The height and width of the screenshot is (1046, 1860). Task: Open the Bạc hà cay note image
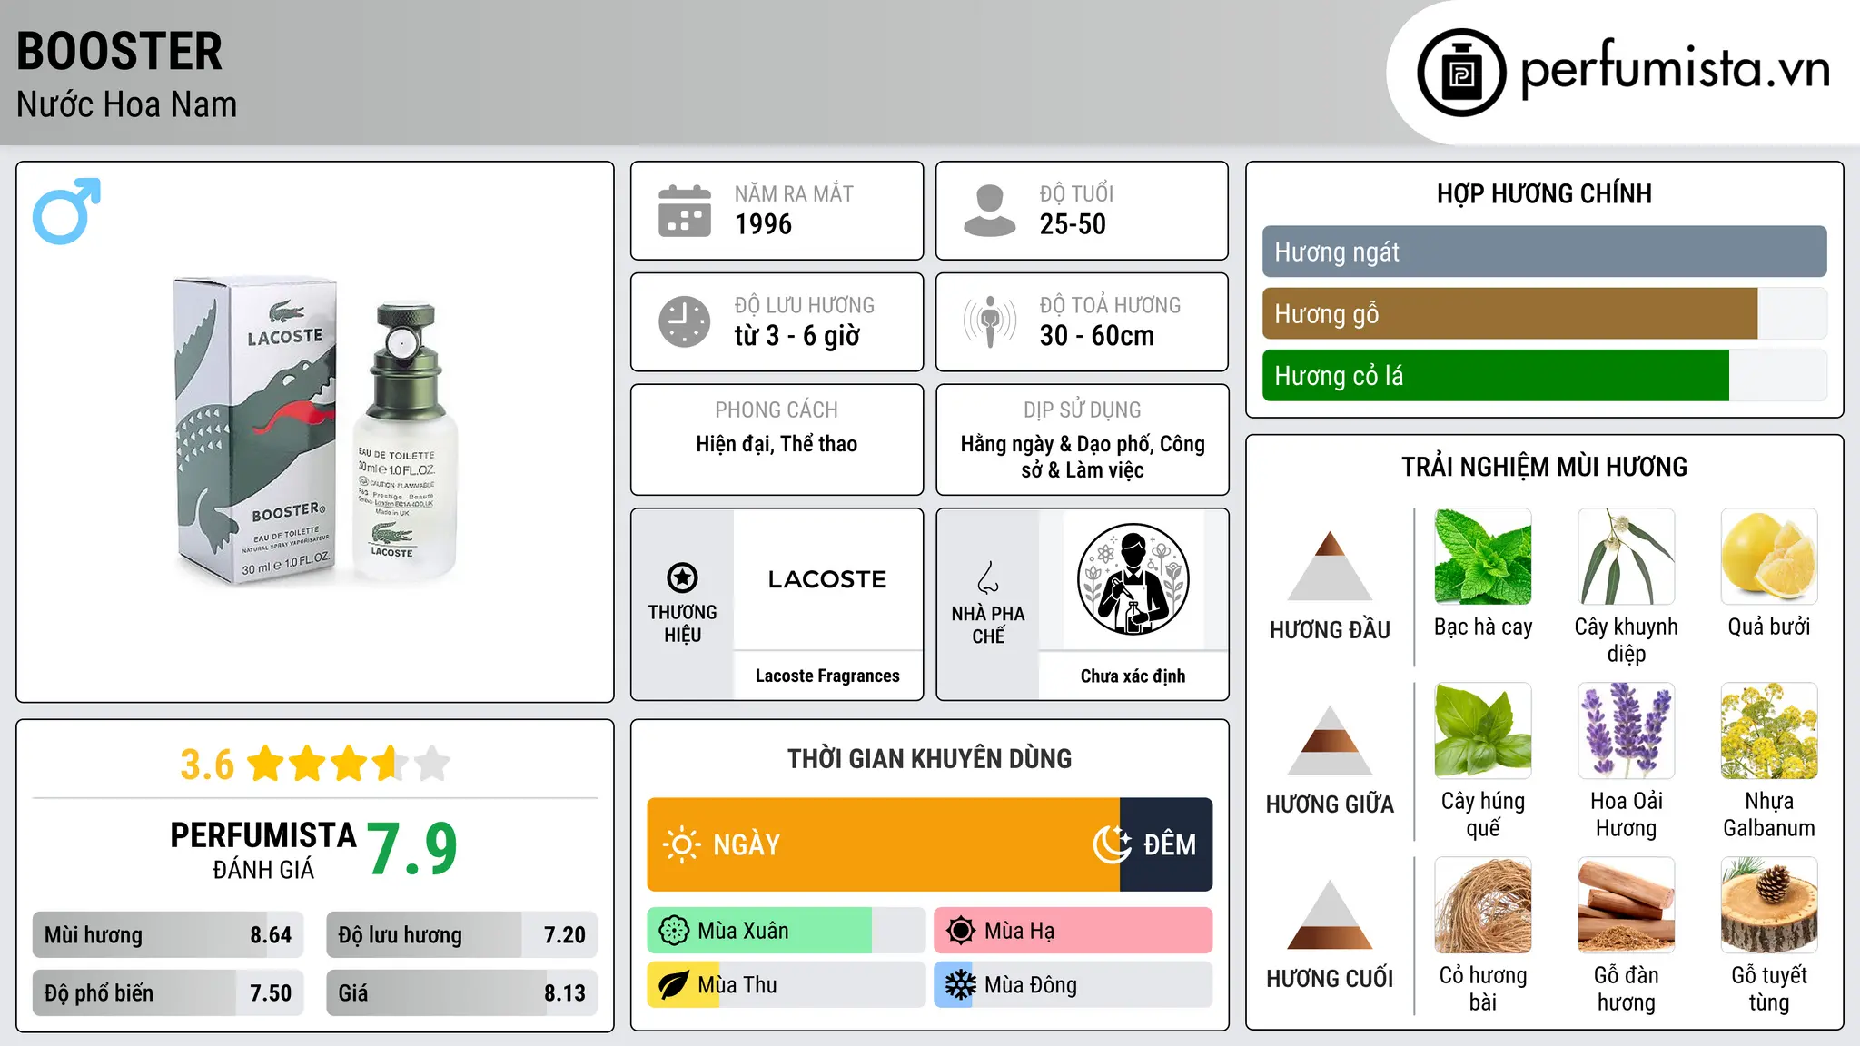click(x=1483, y=557)
